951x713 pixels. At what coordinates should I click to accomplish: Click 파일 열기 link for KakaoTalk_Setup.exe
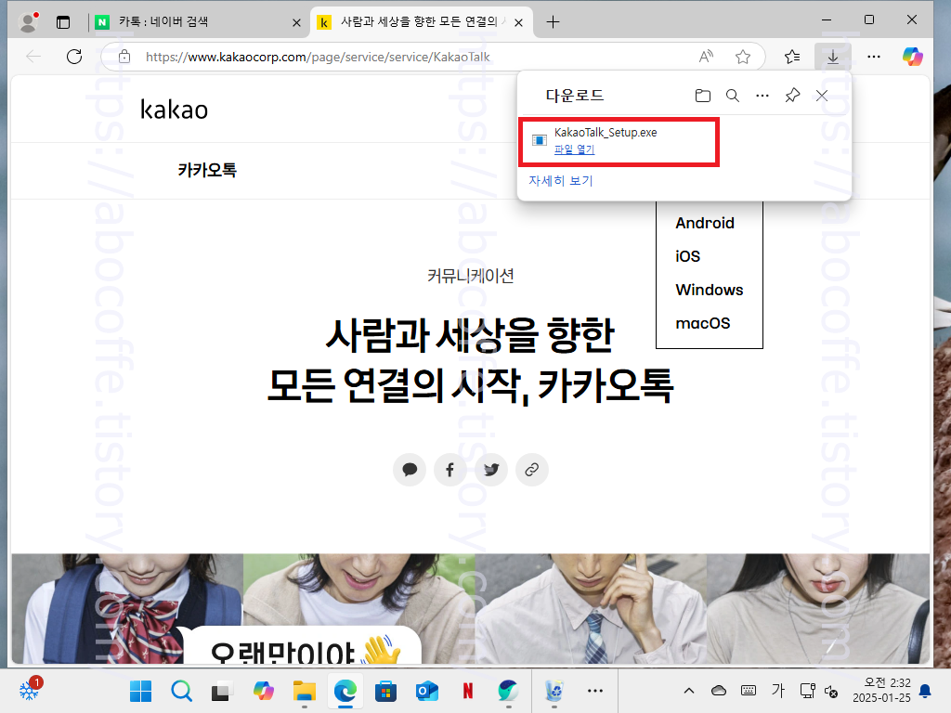coord(574,149)
